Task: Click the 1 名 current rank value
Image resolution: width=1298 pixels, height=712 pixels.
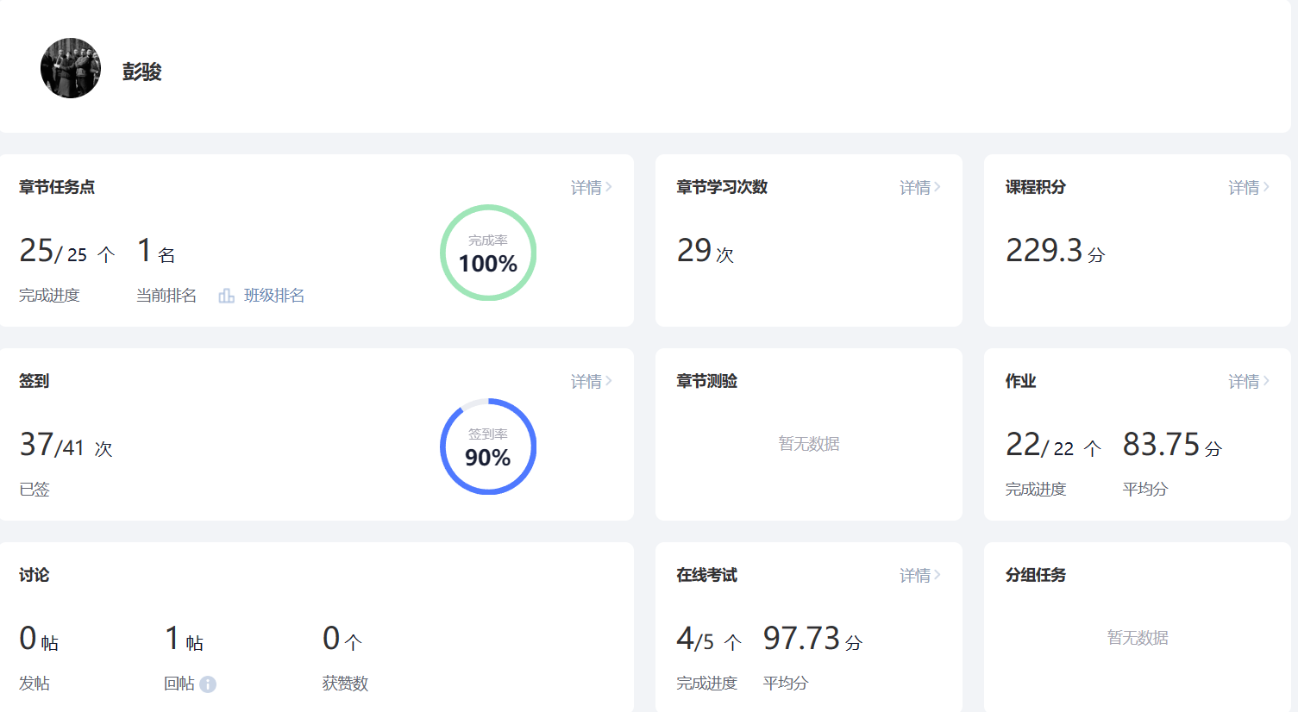Action: pyautogui.click(x=156, y=251)
